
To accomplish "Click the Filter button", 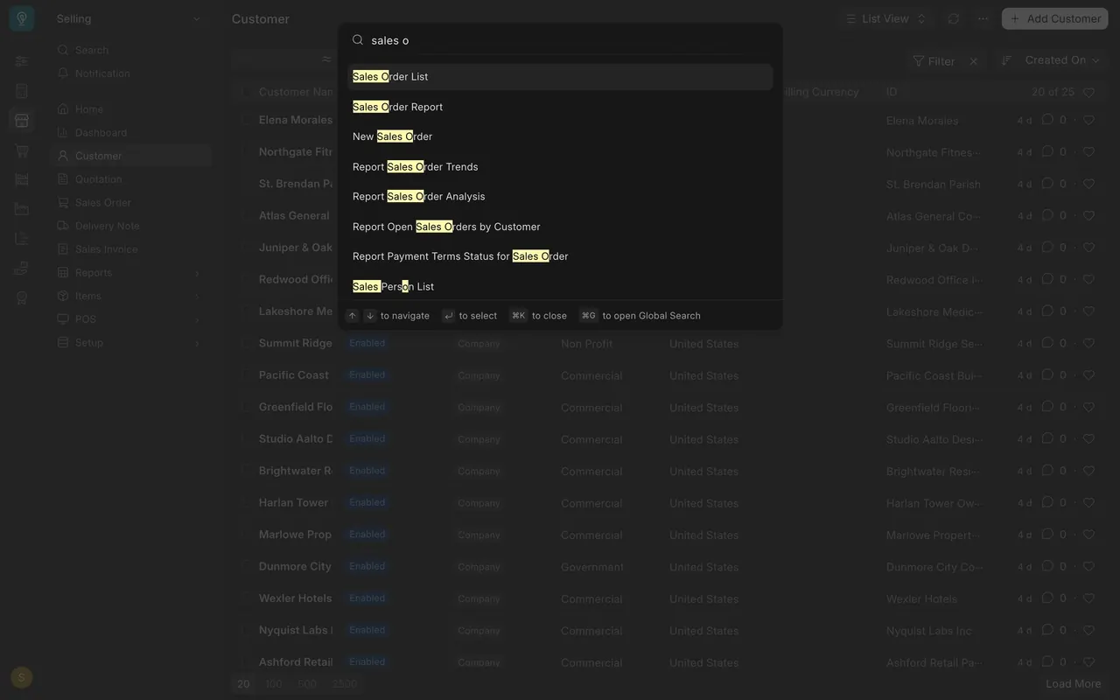I will [x=934, y=61].
